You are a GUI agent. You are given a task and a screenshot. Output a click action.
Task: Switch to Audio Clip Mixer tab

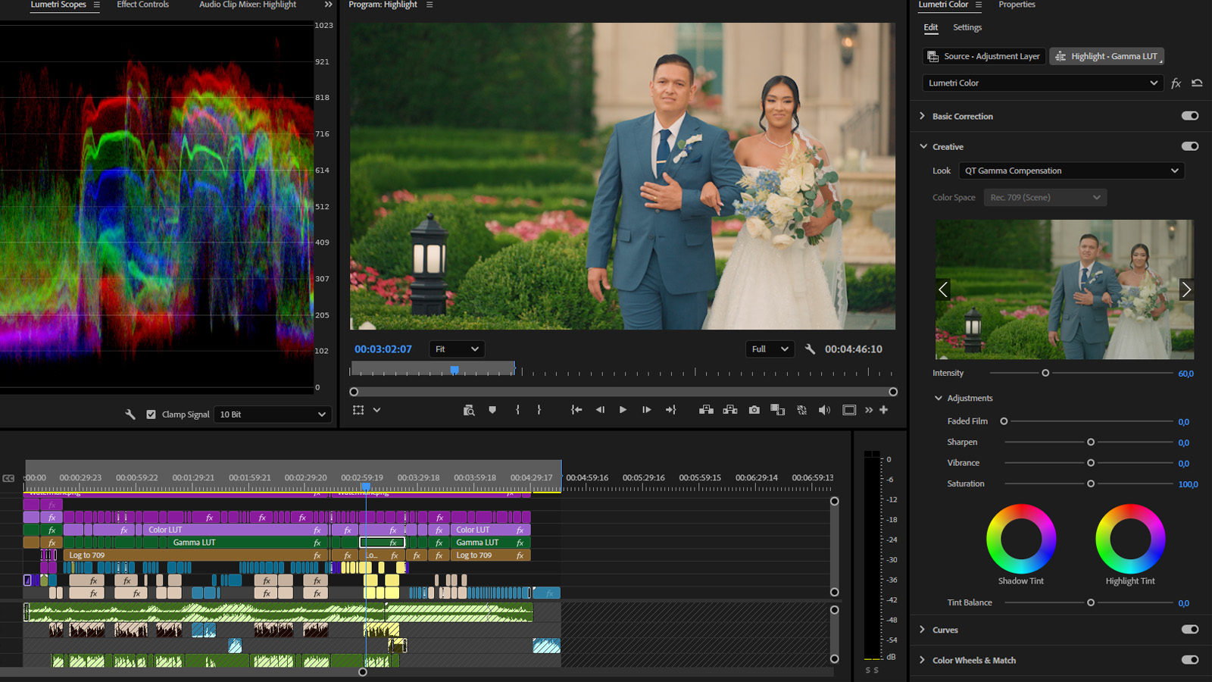click(247, 5)
